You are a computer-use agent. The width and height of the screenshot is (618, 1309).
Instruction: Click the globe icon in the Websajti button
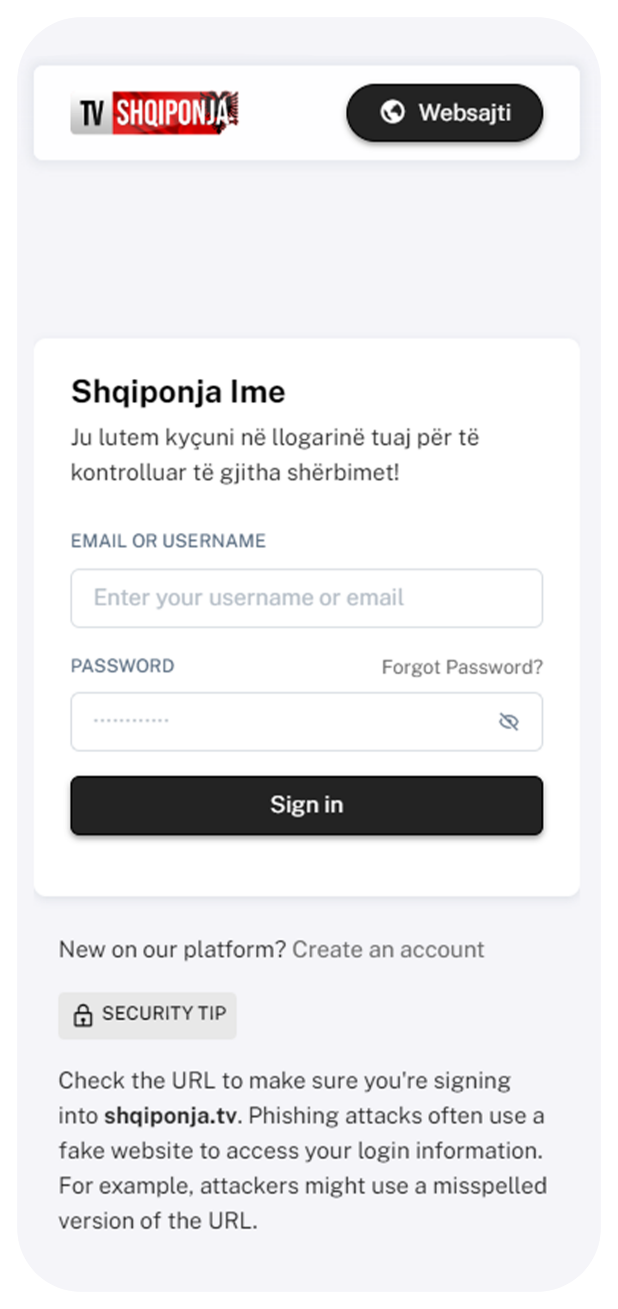tap(392, 112)
